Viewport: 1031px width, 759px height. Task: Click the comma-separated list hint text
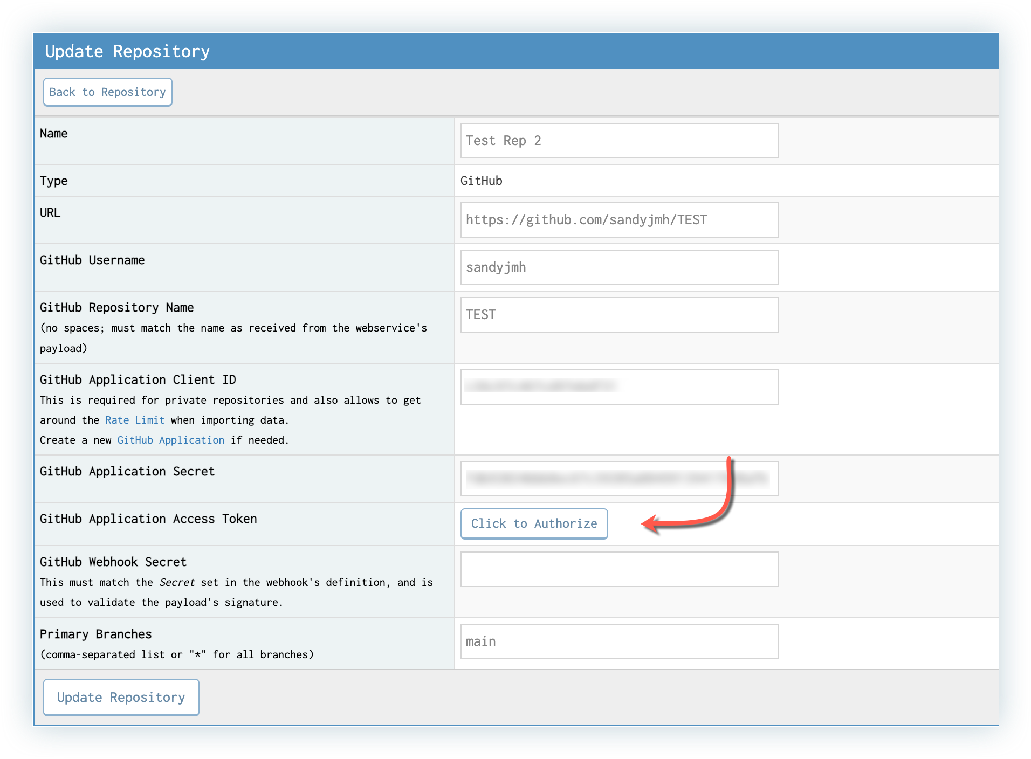click(x=177, y=654)
